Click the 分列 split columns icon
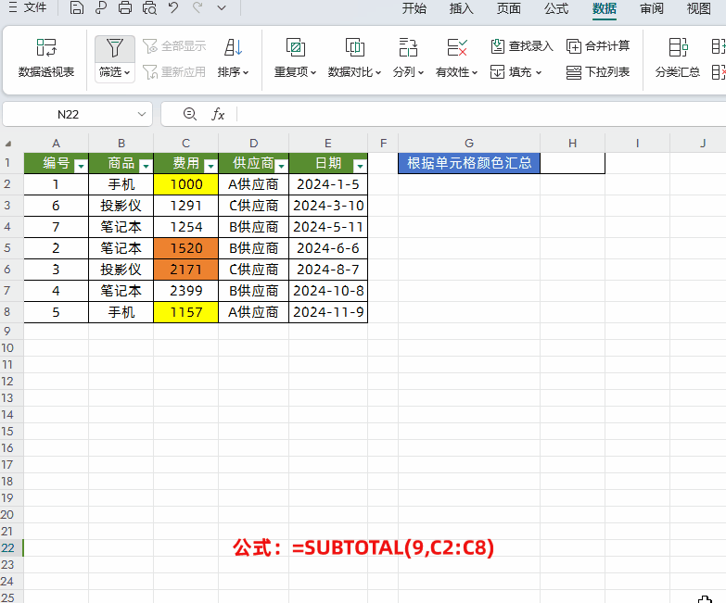726x603 pixels. click(x=408, y=47)
